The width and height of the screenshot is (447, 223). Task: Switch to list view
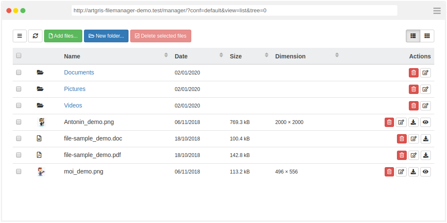pos(413,36)
